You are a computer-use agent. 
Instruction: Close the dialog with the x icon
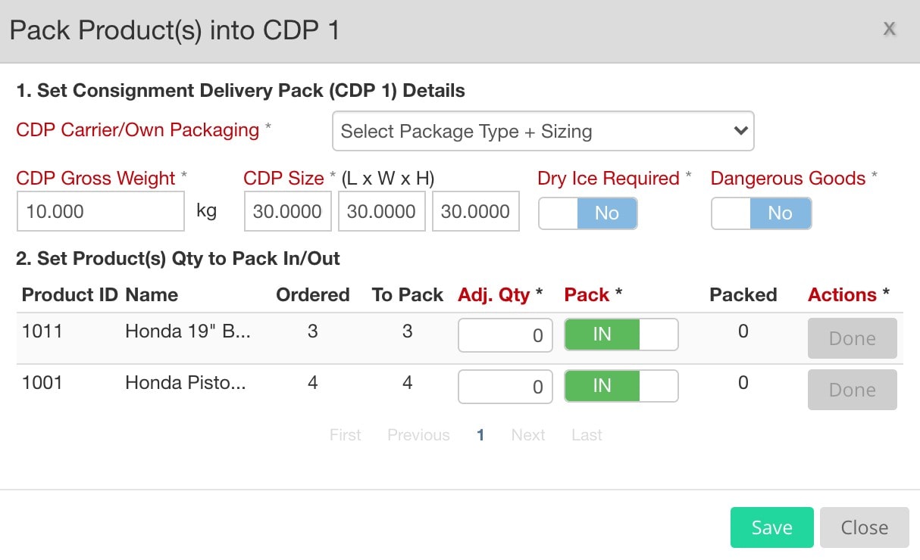tap(890, 30)
